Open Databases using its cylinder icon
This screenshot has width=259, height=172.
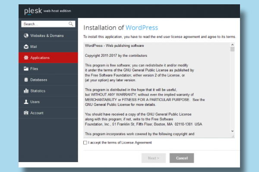(x=26, y=80)
